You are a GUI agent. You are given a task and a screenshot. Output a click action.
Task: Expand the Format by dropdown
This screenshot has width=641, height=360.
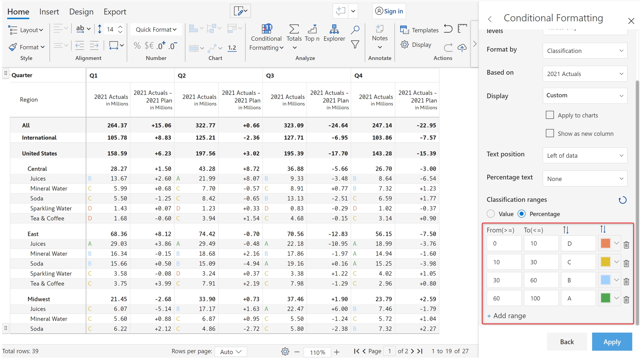click(x=585, y=51)
